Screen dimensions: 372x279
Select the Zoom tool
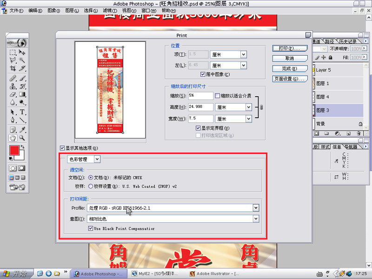pos(22,138)
